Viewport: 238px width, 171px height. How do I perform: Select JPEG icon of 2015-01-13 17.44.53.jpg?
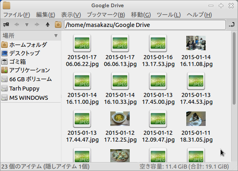[196, 81]
